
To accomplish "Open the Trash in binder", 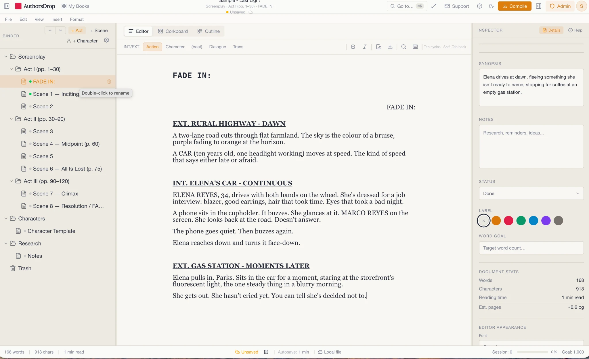I will (x=25, y=268).
